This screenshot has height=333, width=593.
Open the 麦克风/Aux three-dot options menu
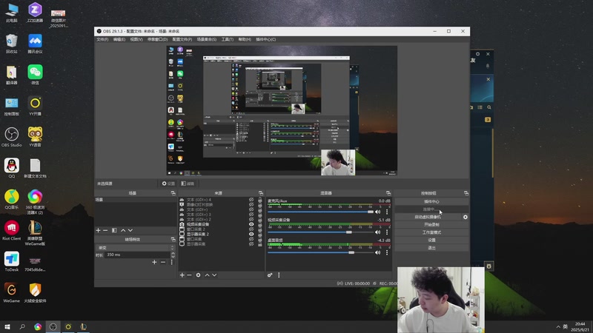coord(386,212)
